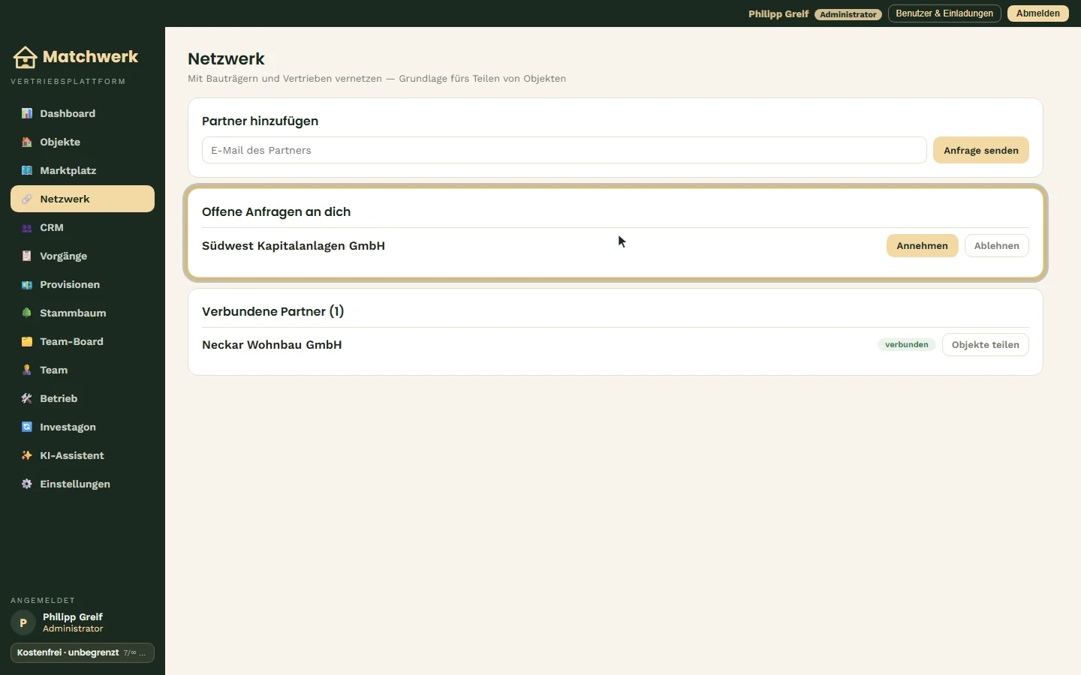1081x675 pixels.
Task: Click the Administrator badge in the top bar
Action: [x=848, y=14]
